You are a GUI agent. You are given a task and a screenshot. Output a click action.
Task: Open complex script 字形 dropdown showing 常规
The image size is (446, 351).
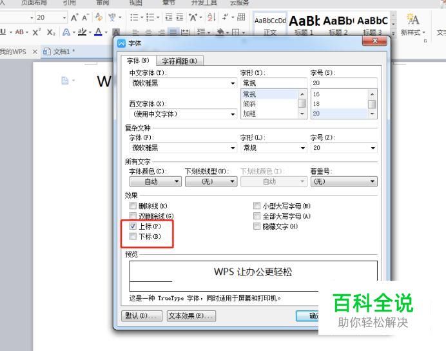pyautogui.click(x=274, y=148)
